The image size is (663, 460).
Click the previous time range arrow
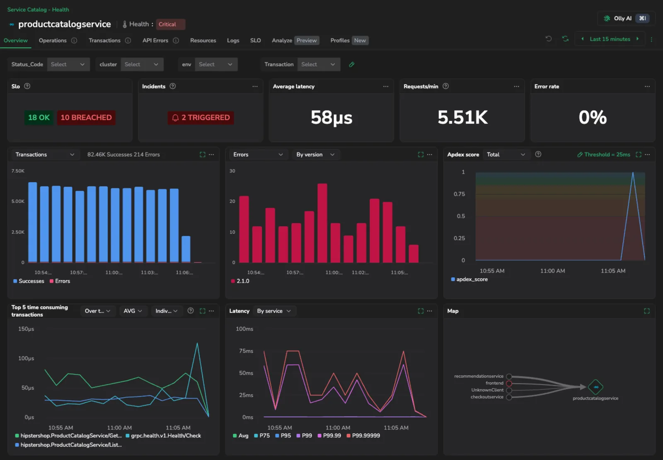pyautogui.click(x=582, y=39)
